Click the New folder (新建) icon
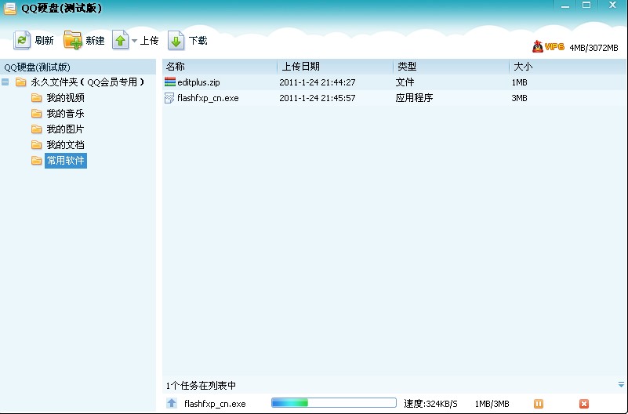628x414 pixels. 72,40
